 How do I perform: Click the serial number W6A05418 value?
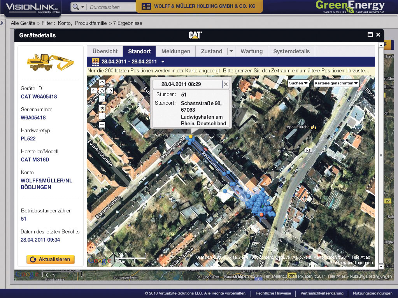33,117
